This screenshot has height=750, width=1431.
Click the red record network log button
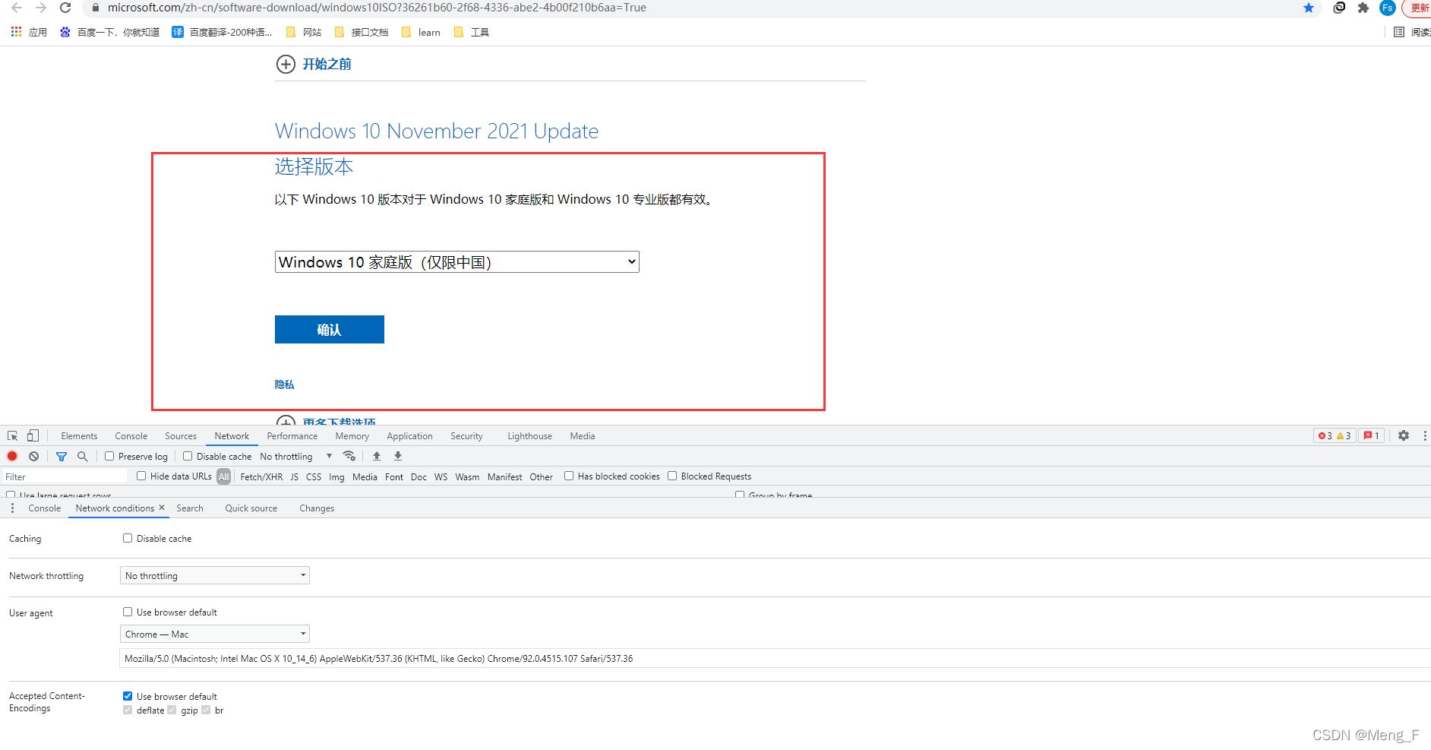tap(12, 456)
